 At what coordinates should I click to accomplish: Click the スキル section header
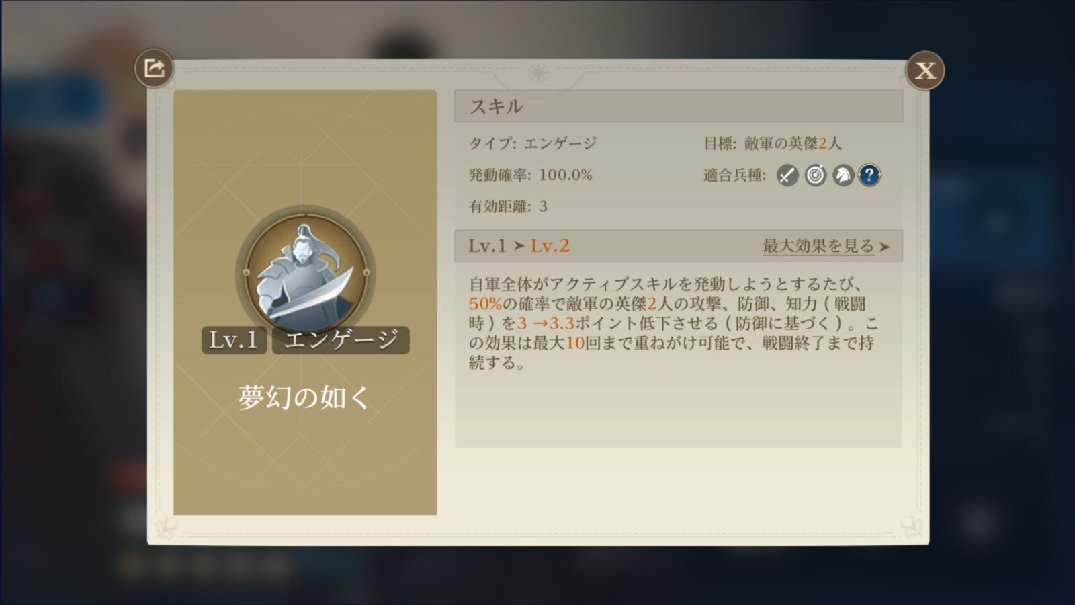point(679,106)
